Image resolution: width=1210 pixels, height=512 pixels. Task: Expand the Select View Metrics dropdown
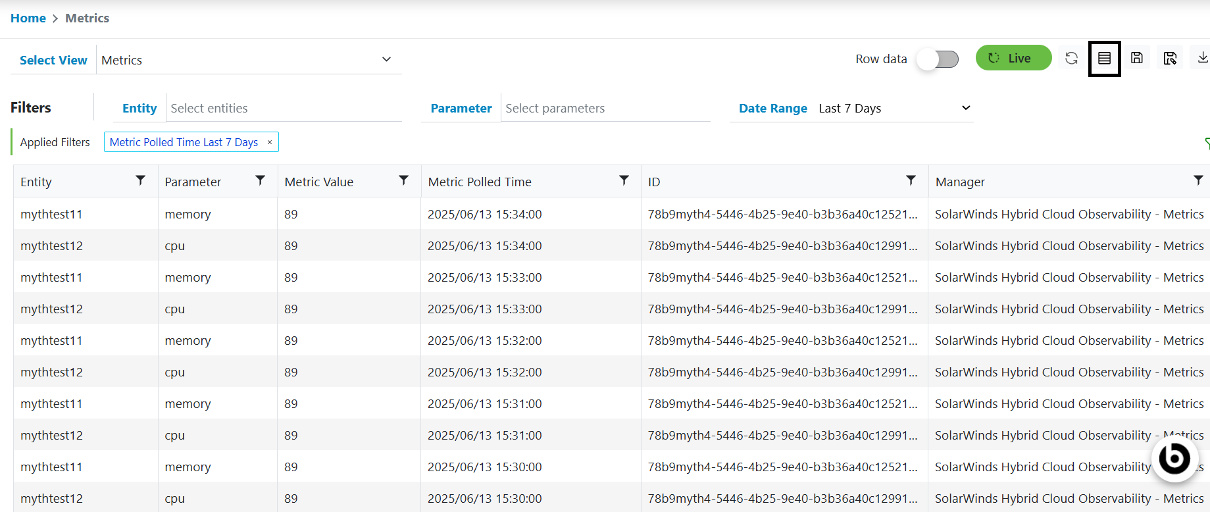386,60
